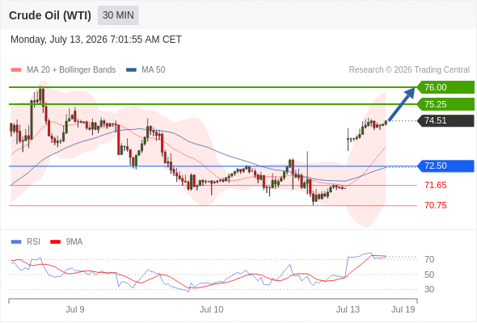This screenshot has height=323, width=477.
Task: Toggle the RSI legend entry
Action: click(26, 242)
